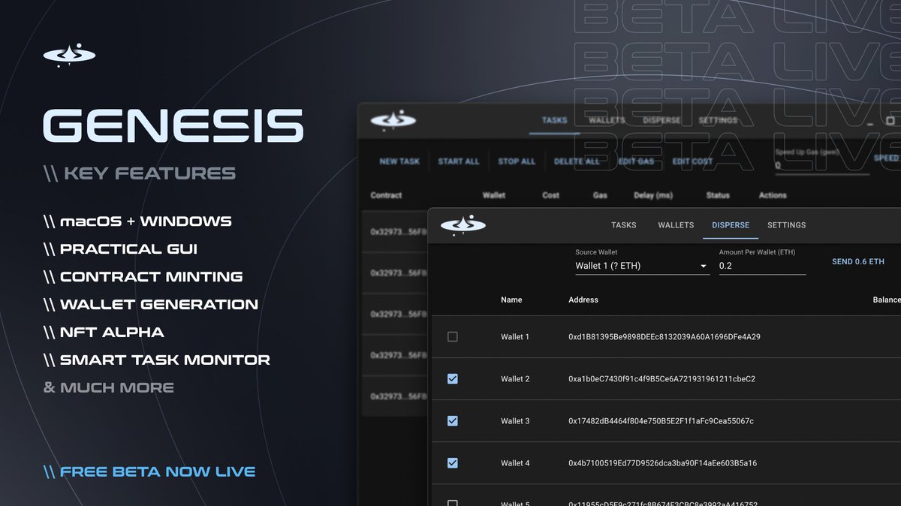Open WALLETS tab in the back window
Image resolution: width=901 pixels, height=506 pixels.
(x=607, y=120)
